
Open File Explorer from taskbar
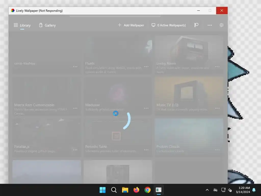[125, 190]
